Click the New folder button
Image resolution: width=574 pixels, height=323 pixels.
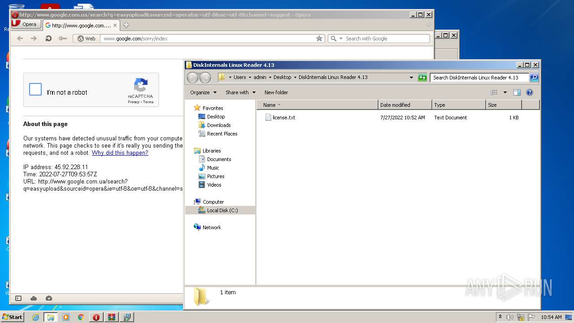pyautogui.click(x=276, y=92)
